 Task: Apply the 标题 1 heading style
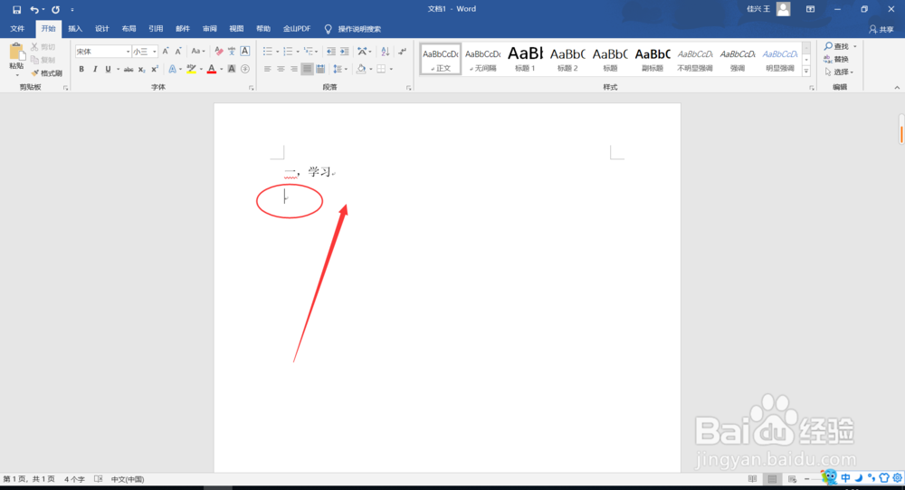(x=525, y=58)
